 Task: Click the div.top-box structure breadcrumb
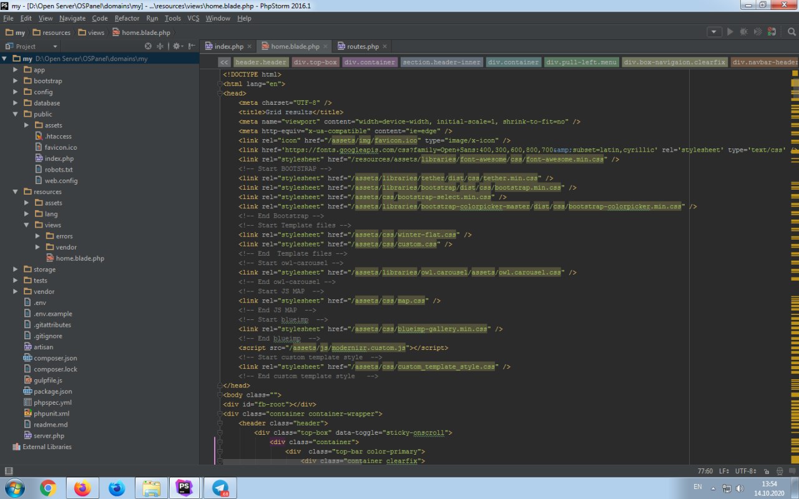[x=315, y=62]
